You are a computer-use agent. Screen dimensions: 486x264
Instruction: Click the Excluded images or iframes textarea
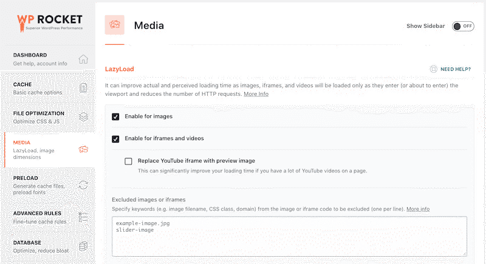coord(289,237)
